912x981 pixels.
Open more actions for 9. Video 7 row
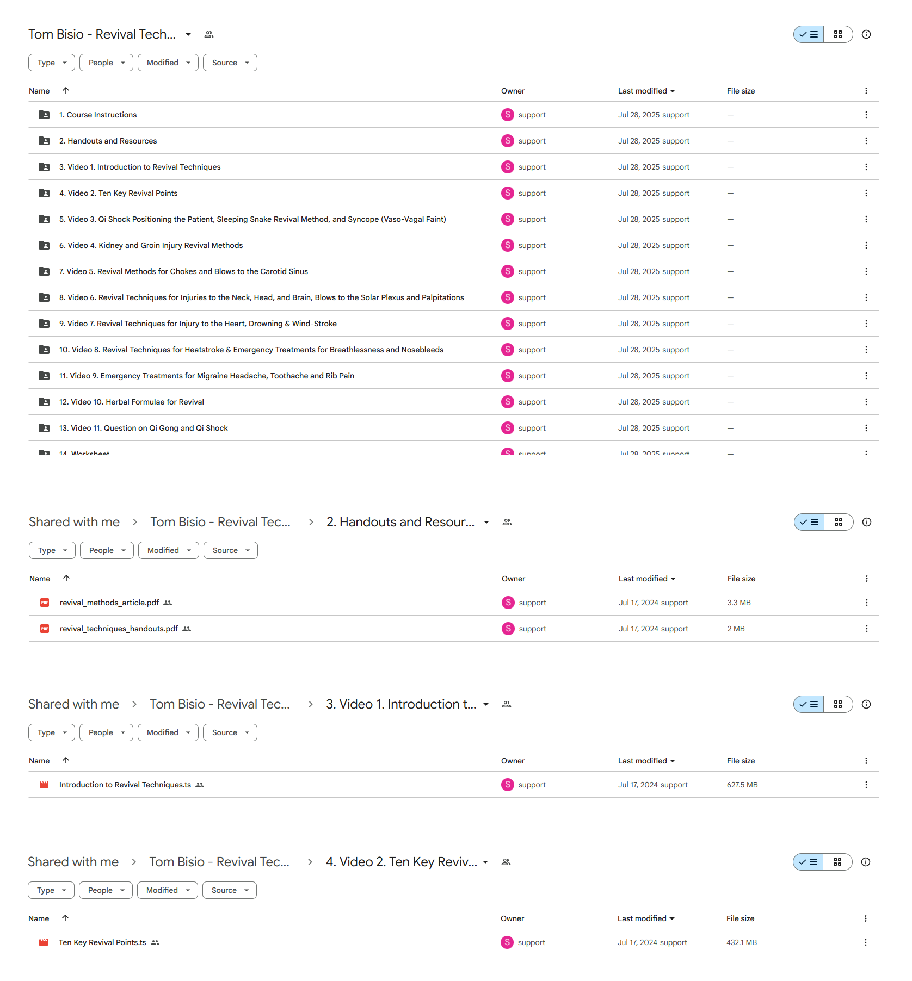coord(866,324)
